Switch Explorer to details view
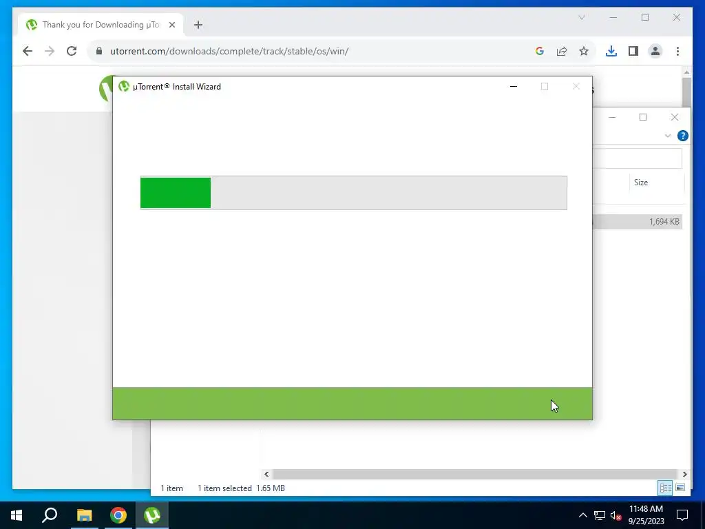705x529 pixels. pyautogui.click(x=666, y=488)
